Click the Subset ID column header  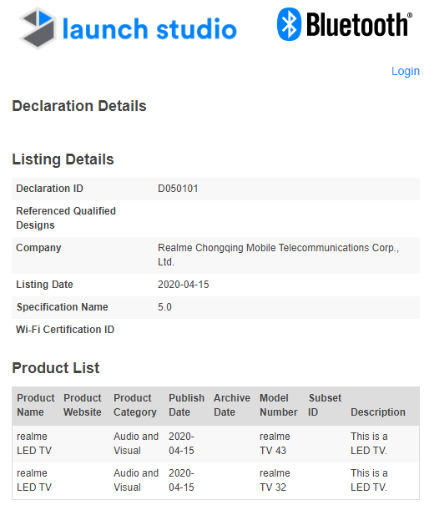coord(325,405)
